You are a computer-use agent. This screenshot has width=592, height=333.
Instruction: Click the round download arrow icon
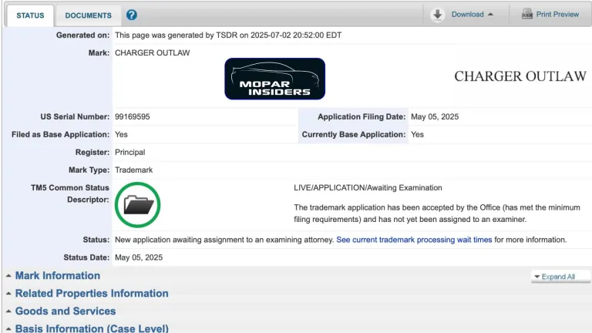coord(437,15)
